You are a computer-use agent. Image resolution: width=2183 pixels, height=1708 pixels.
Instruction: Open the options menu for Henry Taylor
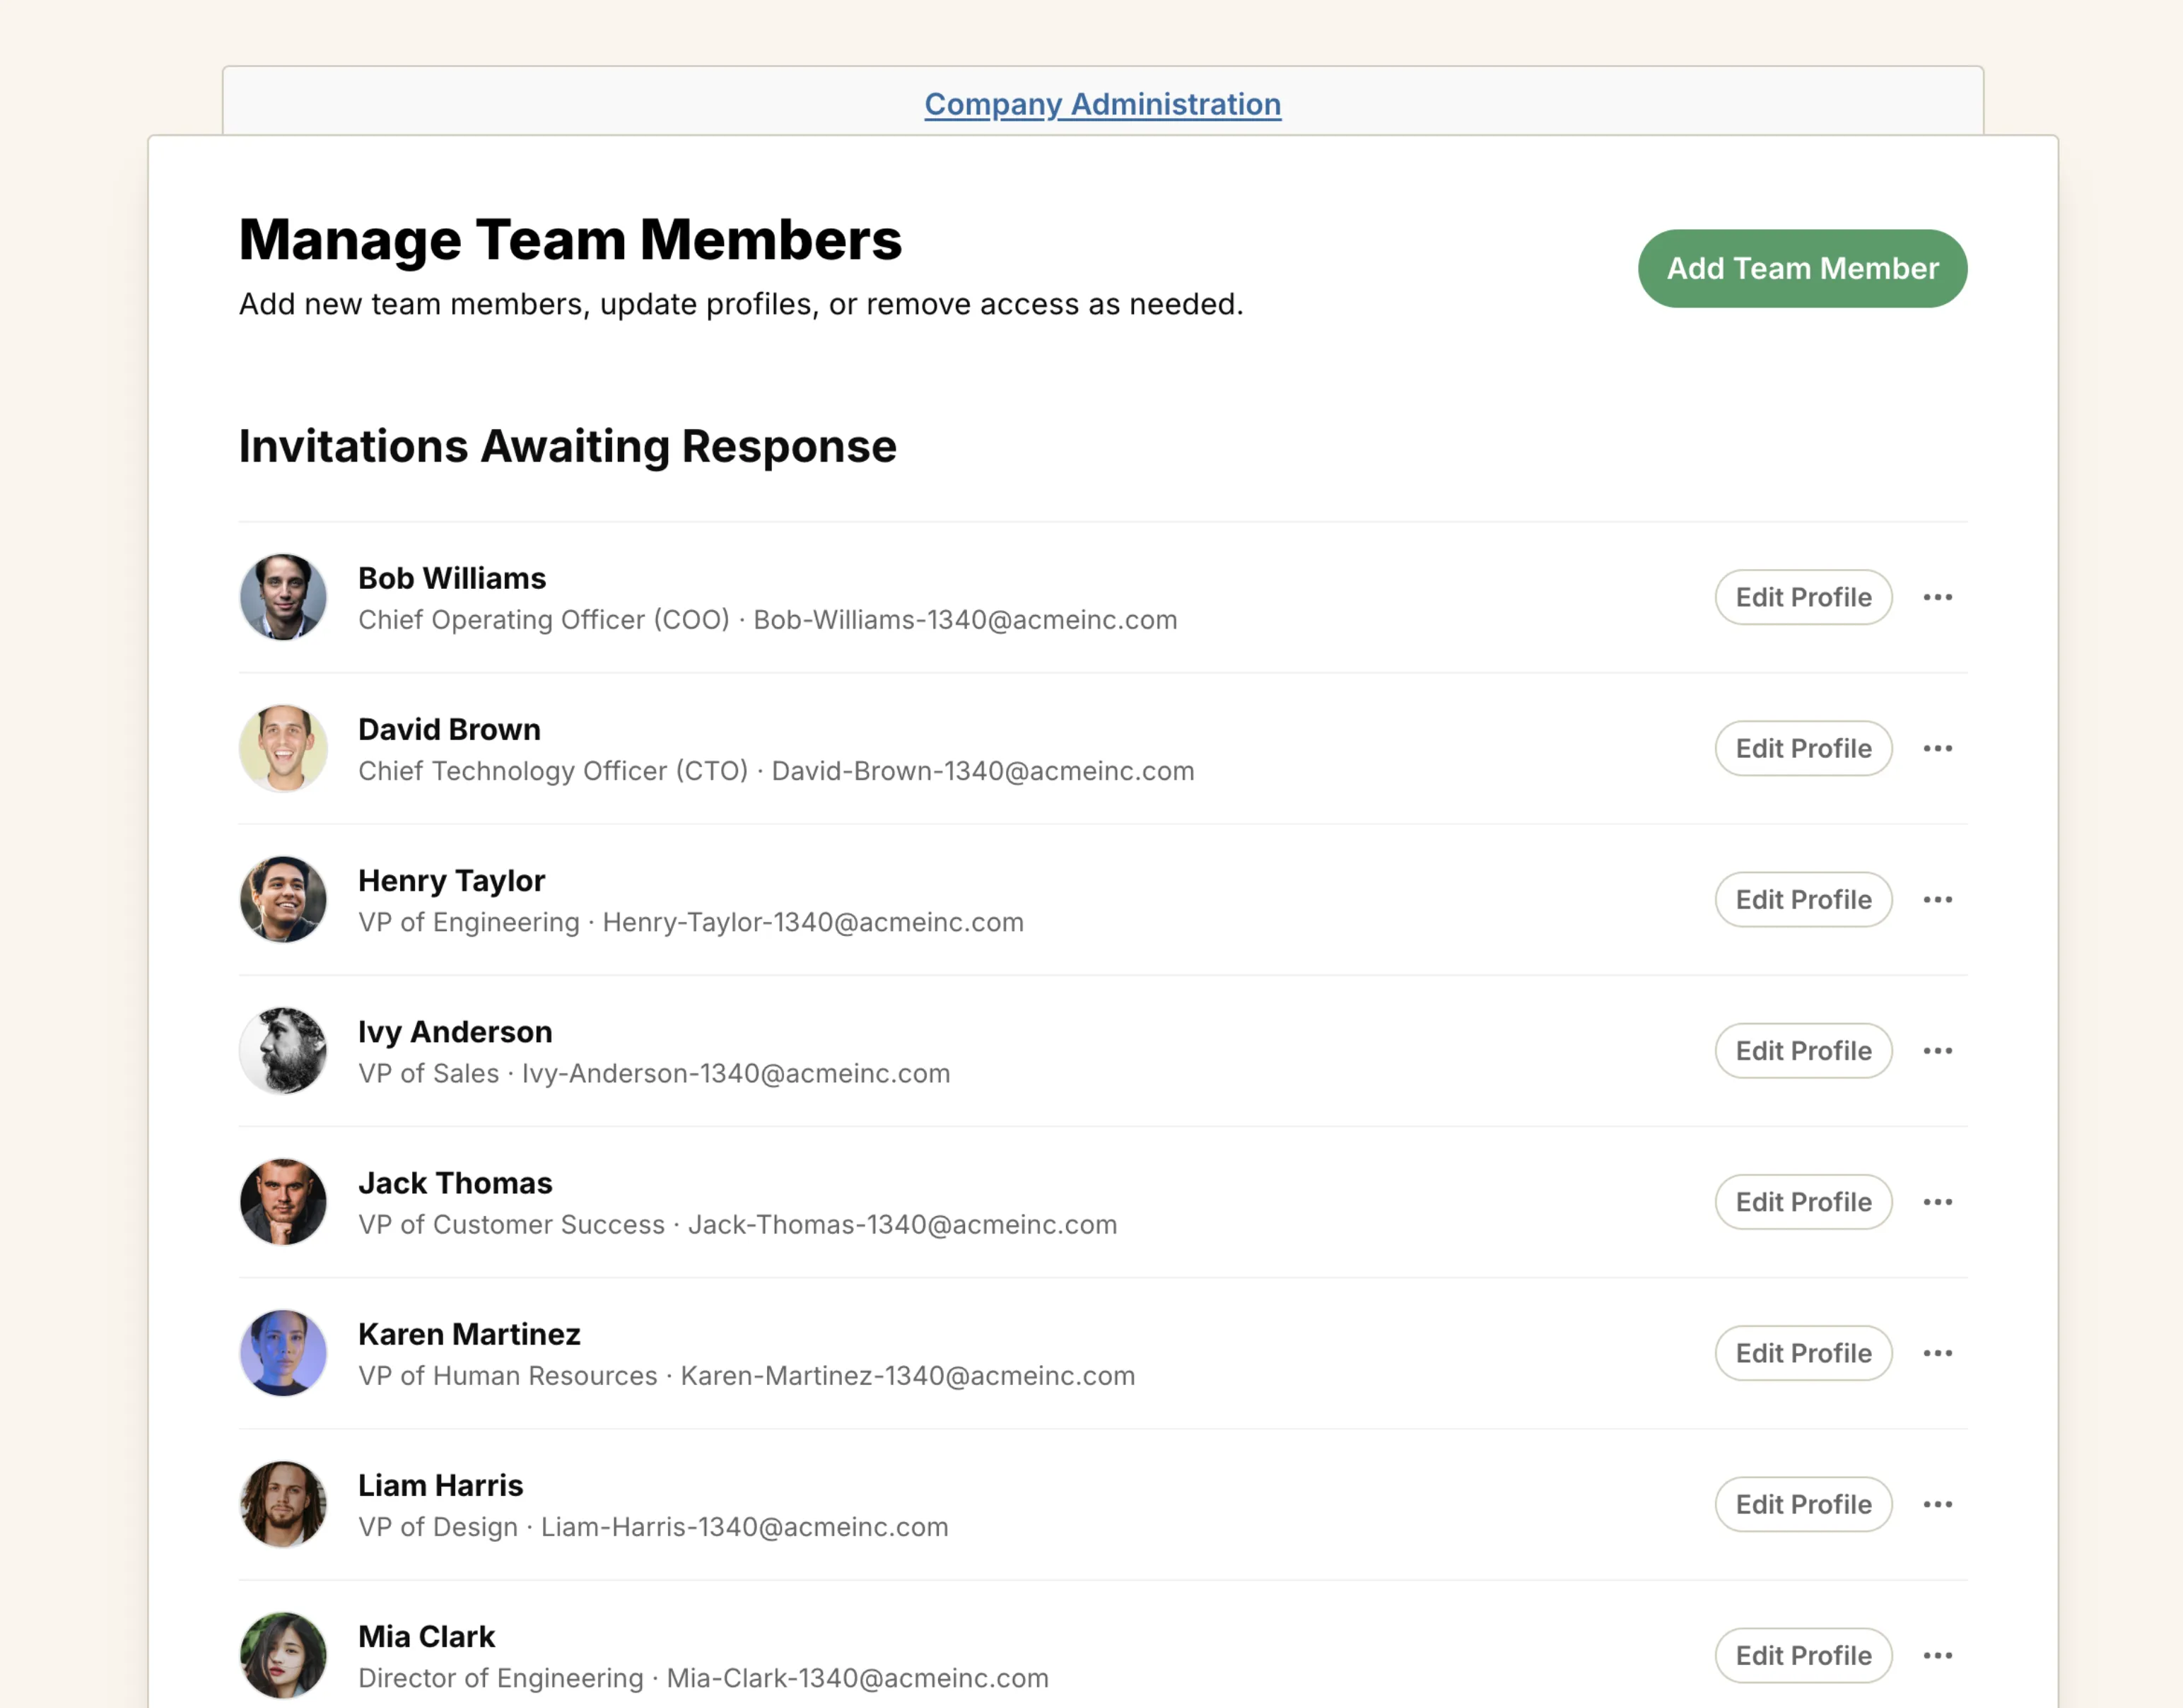1938,899
